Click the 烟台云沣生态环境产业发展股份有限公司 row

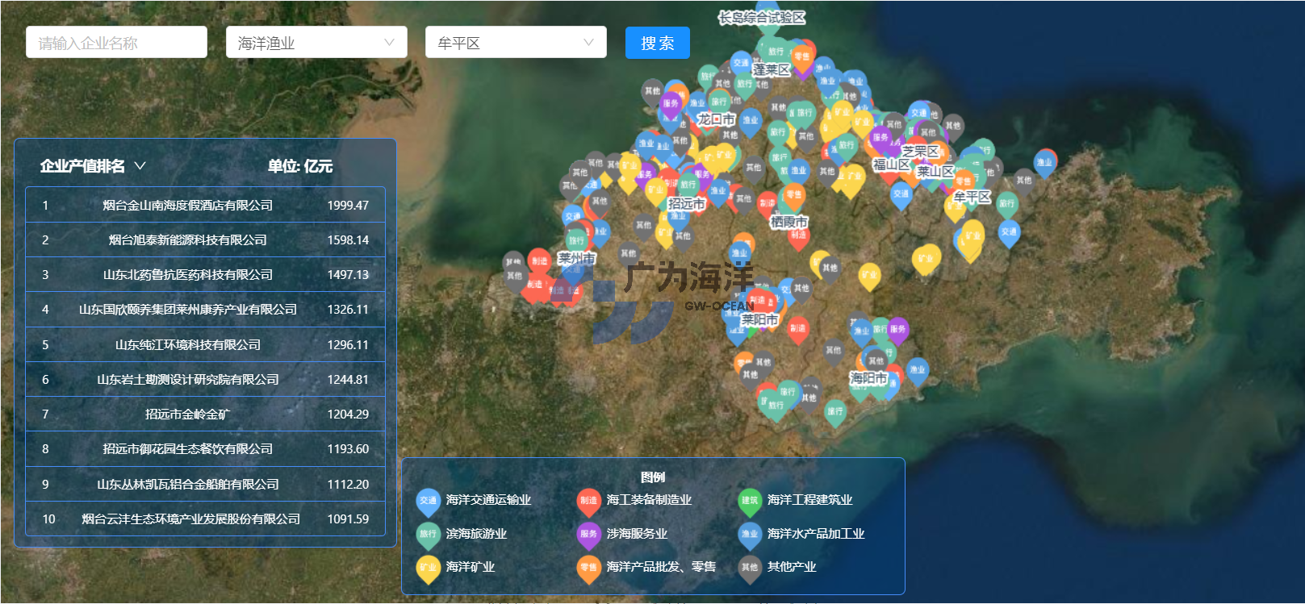click(x=205, y=519)
